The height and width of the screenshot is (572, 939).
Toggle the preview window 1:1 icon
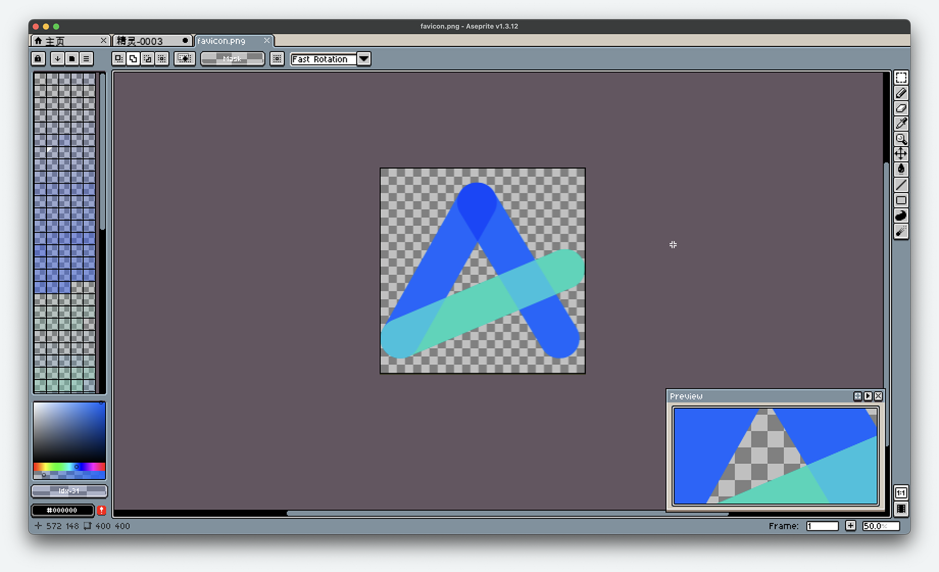[901, 493]
